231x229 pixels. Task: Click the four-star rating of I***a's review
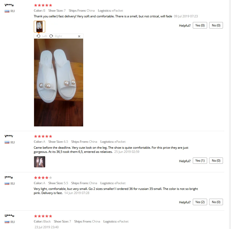43,178
